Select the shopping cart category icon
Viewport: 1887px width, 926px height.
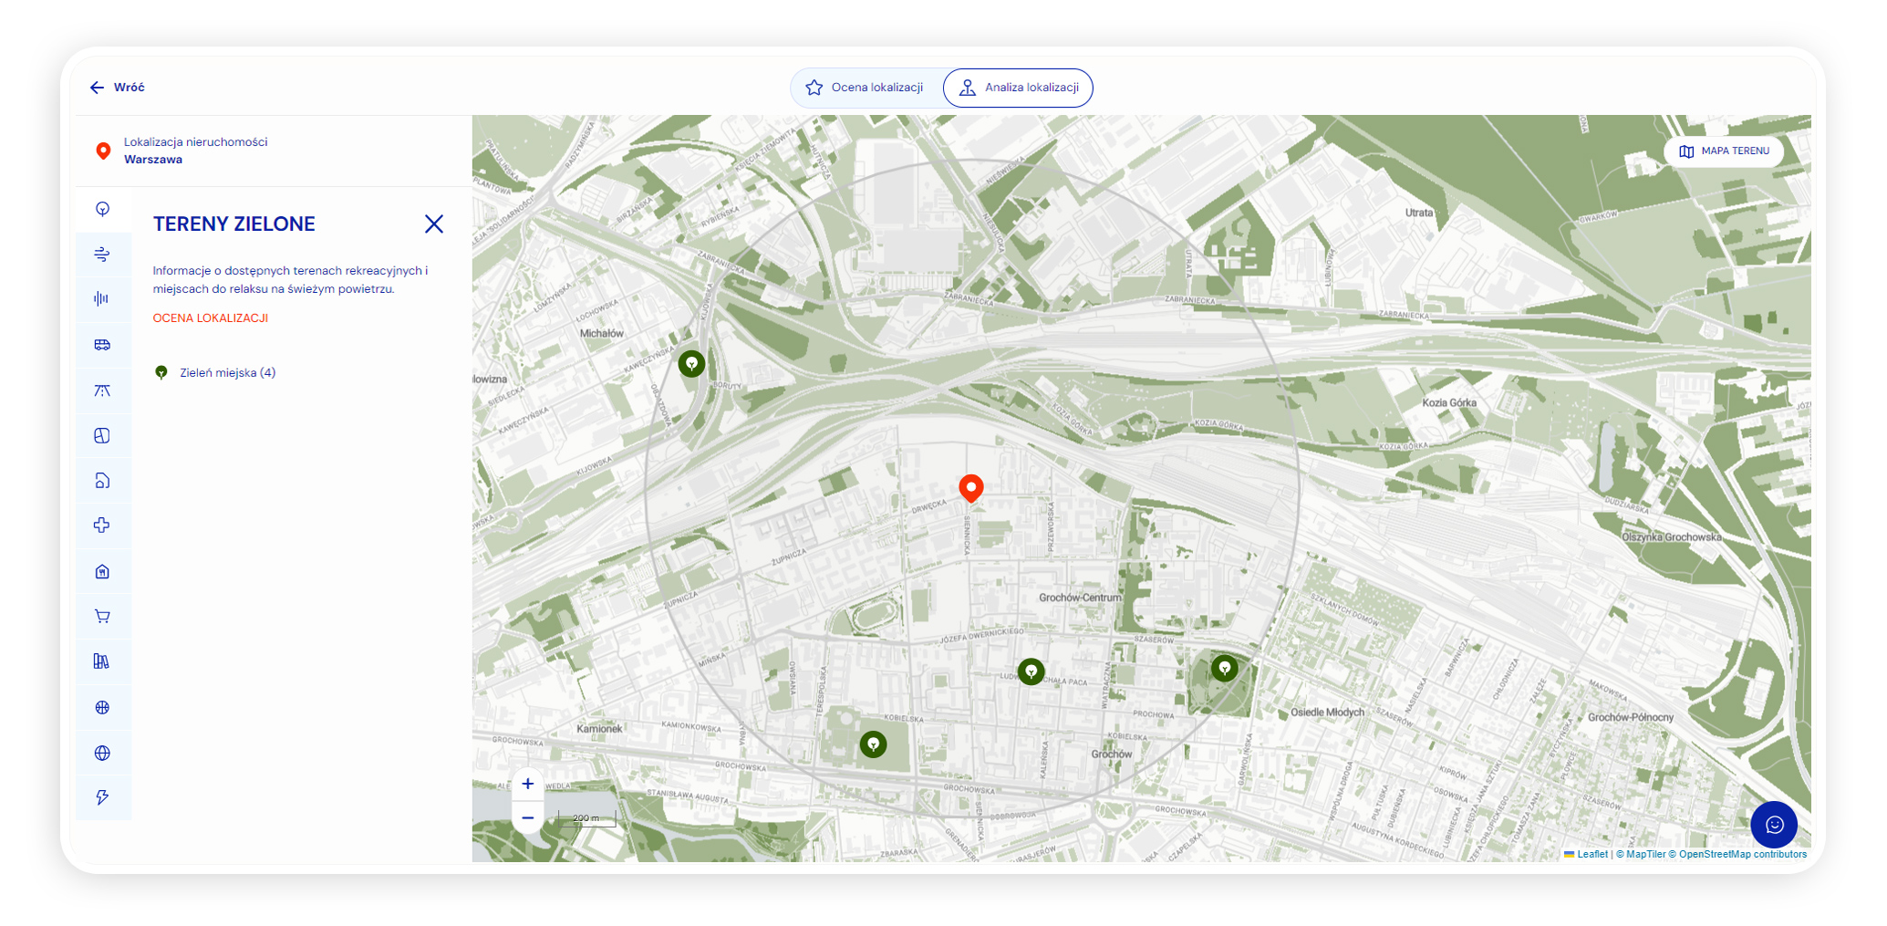point(102,617)
